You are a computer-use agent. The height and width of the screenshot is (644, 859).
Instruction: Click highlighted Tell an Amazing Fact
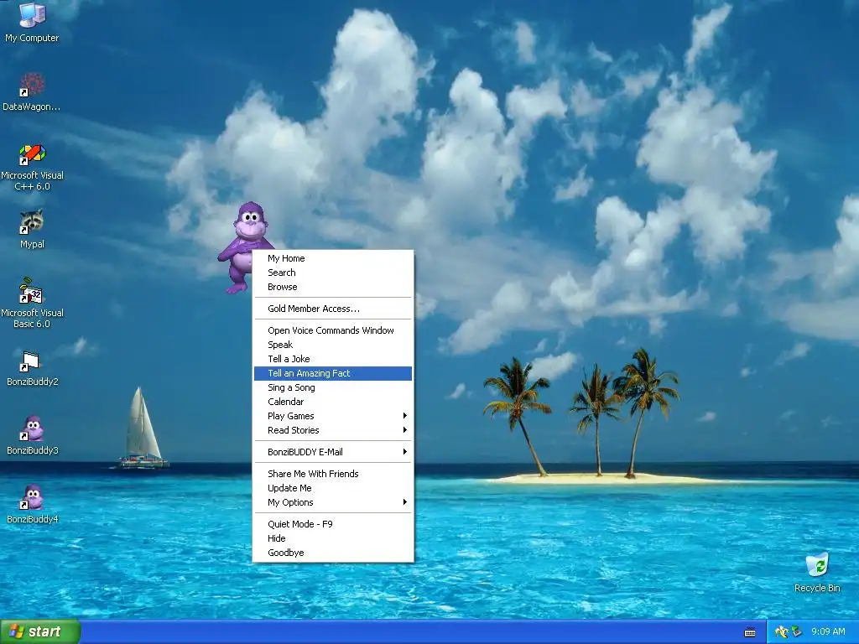pos(333,373)
